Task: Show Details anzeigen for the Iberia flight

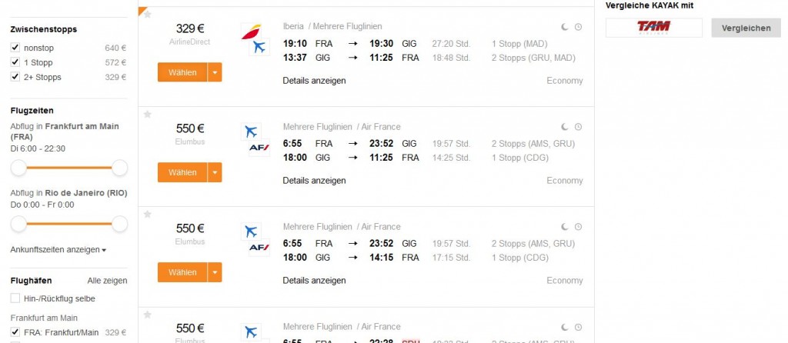Action: (x=314, y=81)
